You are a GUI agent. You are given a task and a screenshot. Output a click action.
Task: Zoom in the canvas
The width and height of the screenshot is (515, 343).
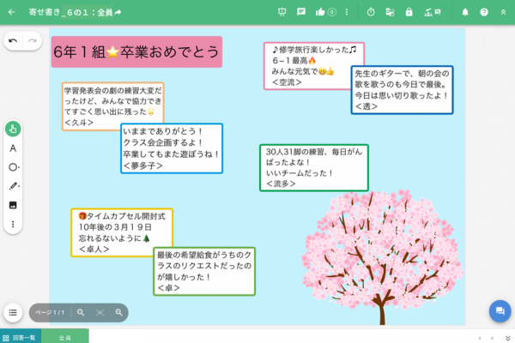tap(119, 312)
